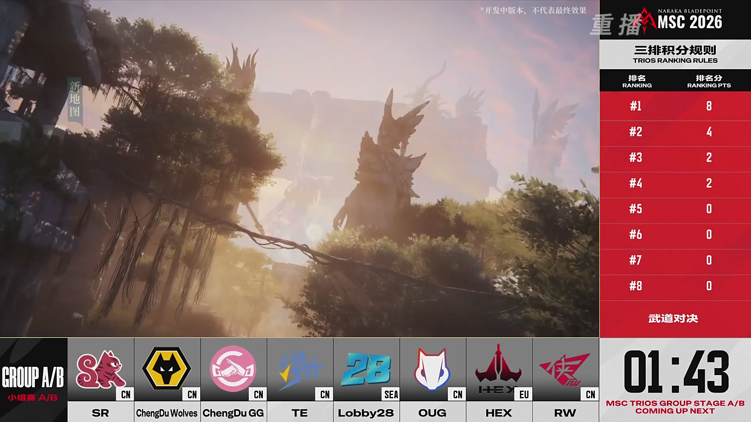Click the CN region tag on ChengDu Wolves

[192, 394]
